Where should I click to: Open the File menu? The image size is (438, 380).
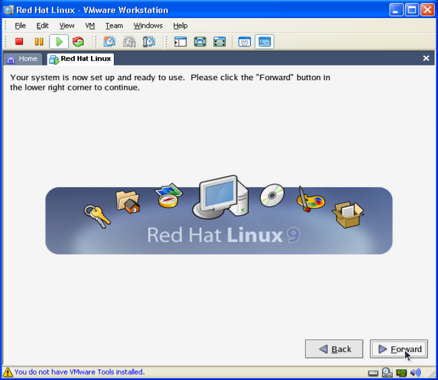coord(20,25)
